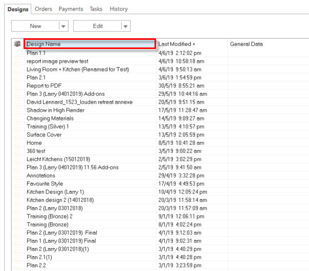
Task: Click the Edit button
Action: point(98,26)
